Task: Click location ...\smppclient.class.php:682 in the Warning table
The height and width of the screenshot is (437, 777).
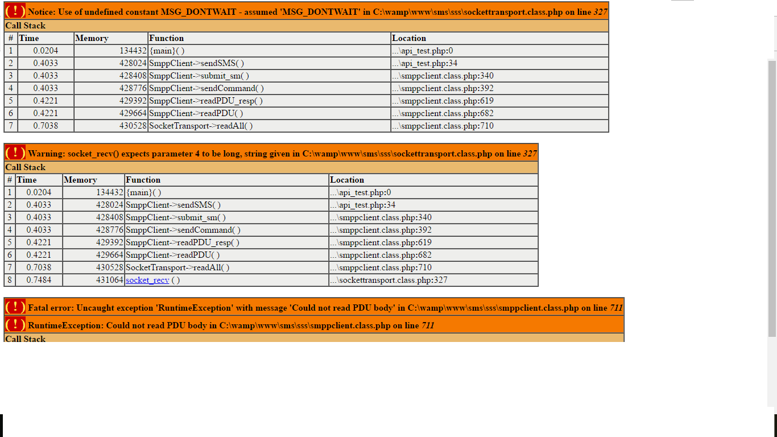Action: pyautogui.click(x=381, y=255)
